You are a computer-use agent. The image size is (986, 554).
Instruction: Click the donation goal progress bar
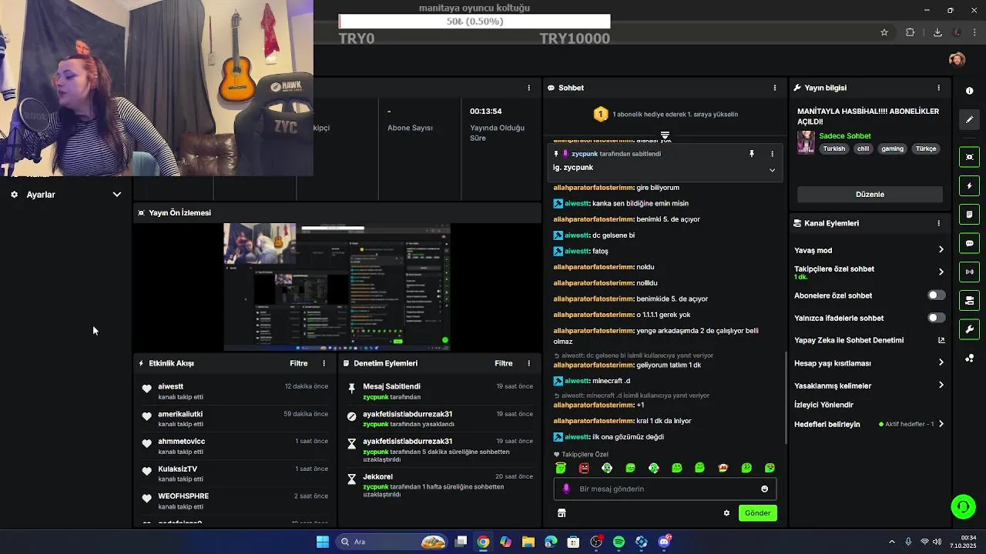click(x=475, y=22)
